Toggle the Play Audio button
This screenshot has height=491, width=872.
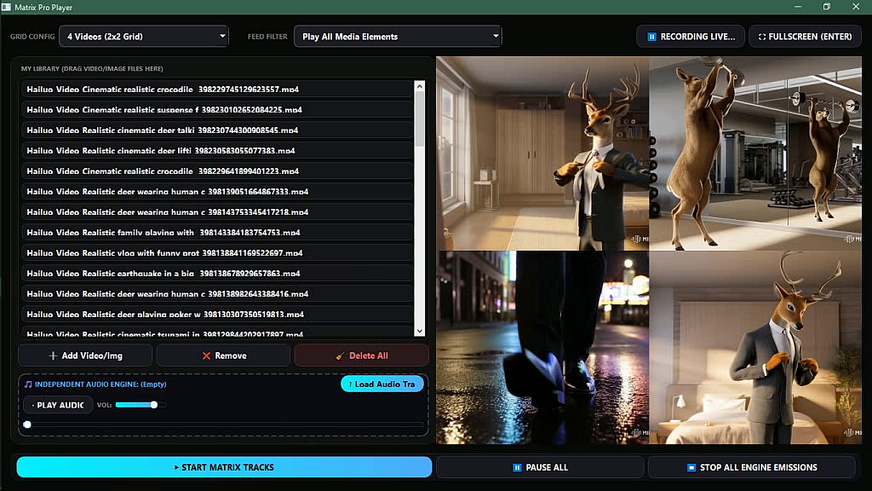point(59,405)
